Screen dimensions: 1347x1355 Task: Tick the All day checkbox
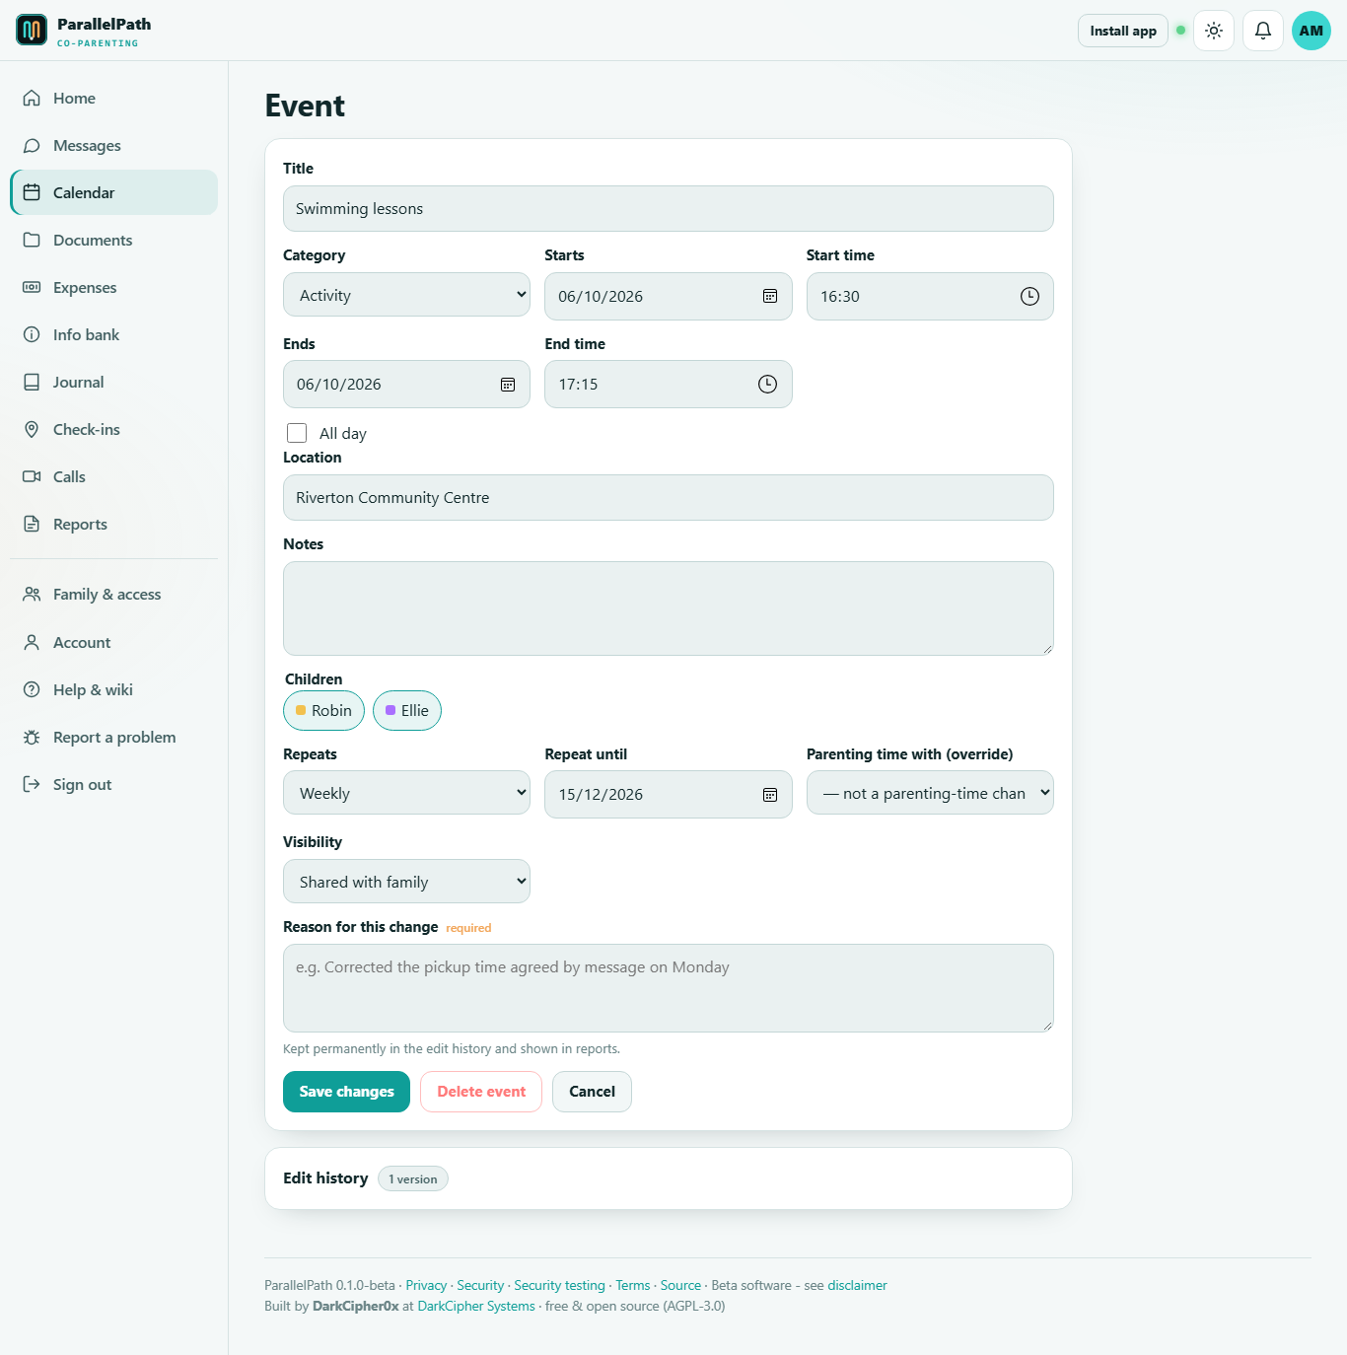pyautogui.click(x=297, y=433)
